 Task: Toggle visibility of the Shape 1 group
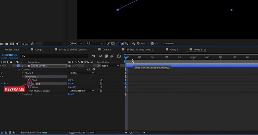2,73
